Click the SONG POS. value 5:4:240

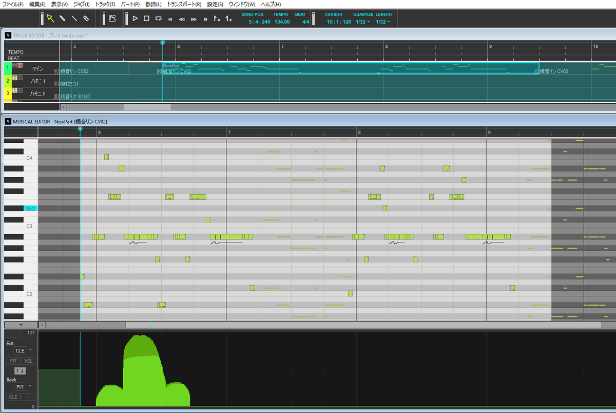(x=259, y=22)
